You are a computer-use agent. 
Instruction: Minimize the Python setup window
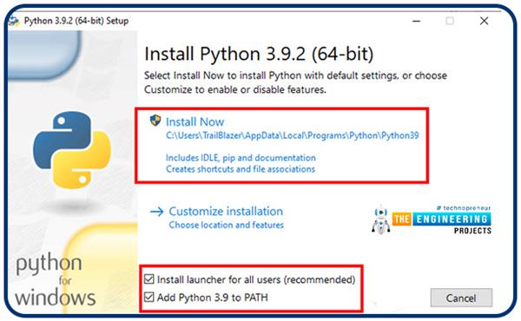[416, 21]
